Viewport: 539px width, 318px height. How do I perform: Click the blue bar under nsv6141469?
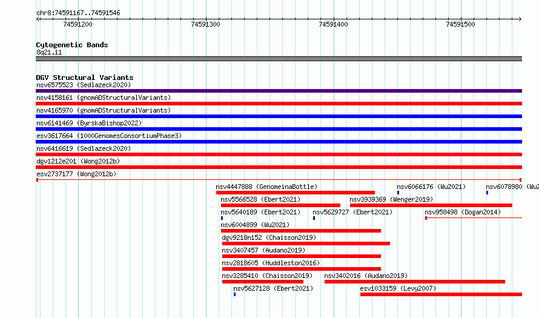click(x=279, y=129)
